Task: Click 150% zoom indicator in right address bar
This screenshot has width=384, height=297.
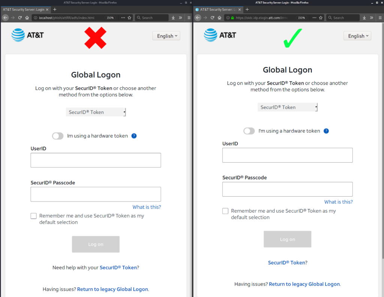Action: [301, 18]
